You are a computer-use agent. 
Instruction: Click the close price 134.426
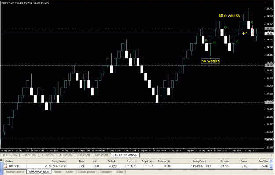point(225,166)
